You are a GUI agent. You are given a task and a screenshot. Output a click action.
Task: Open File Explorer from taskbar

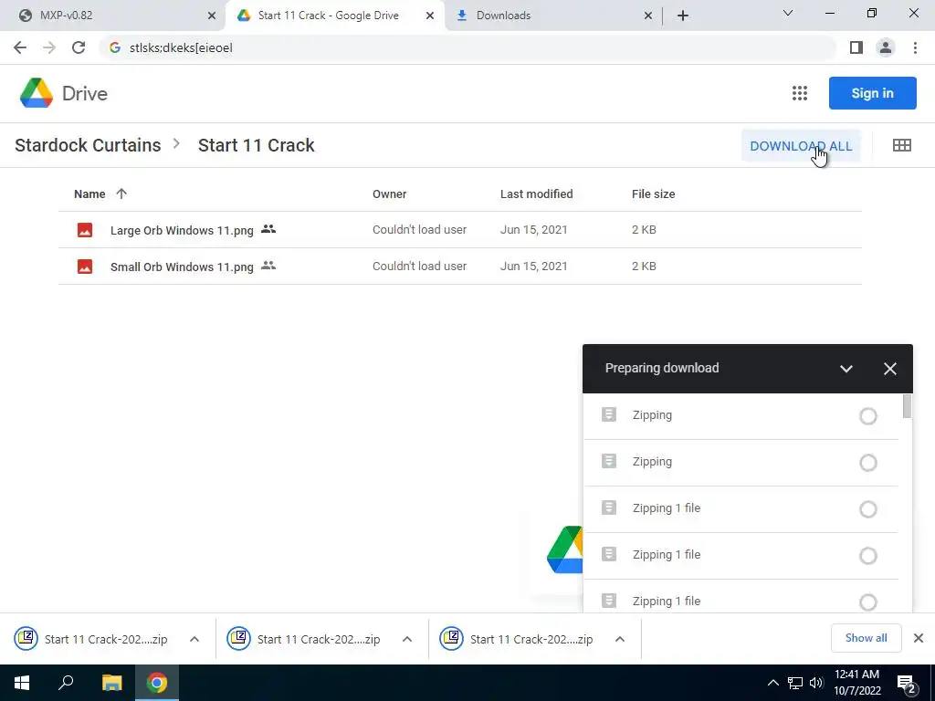coord(111,683)
